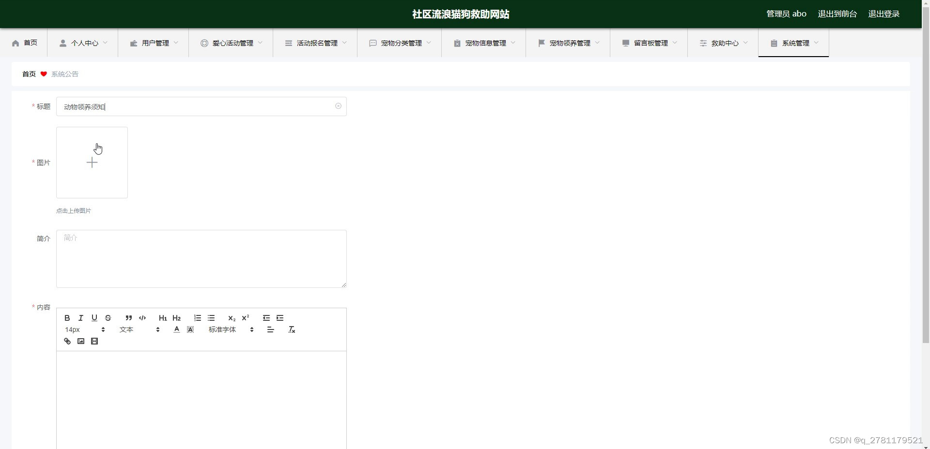Insert a hyperlink with the link icon

tap(67, 341)
